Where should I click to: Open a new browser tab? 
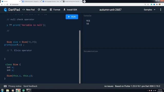click(x=84, y=2)
